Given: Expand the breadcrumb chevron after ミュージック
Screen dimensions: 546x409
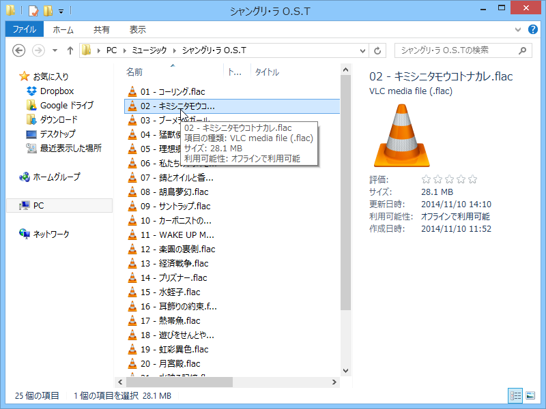Looking at the screenshot, I should pos(174,50).
